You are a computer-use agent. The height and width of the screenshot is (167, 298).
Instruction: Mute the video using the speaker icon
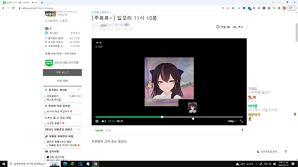[104, 121]
